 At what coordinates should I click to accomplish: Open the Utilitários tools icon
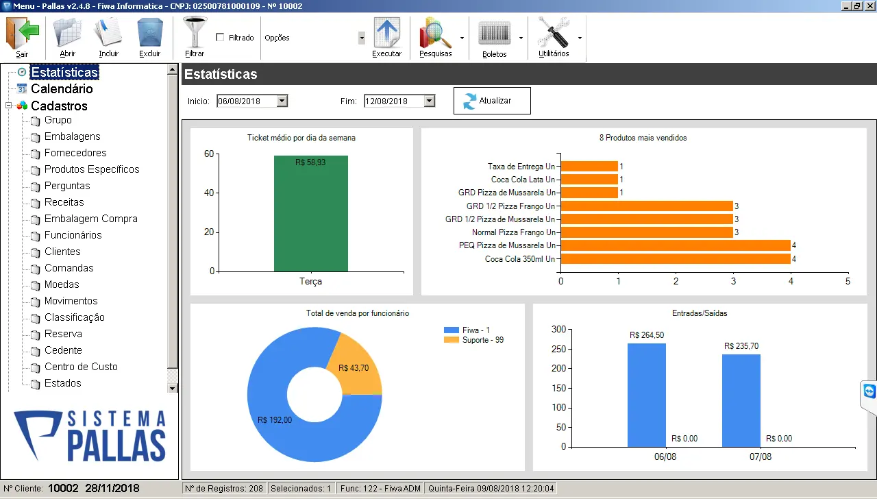(x=553, y=33)
